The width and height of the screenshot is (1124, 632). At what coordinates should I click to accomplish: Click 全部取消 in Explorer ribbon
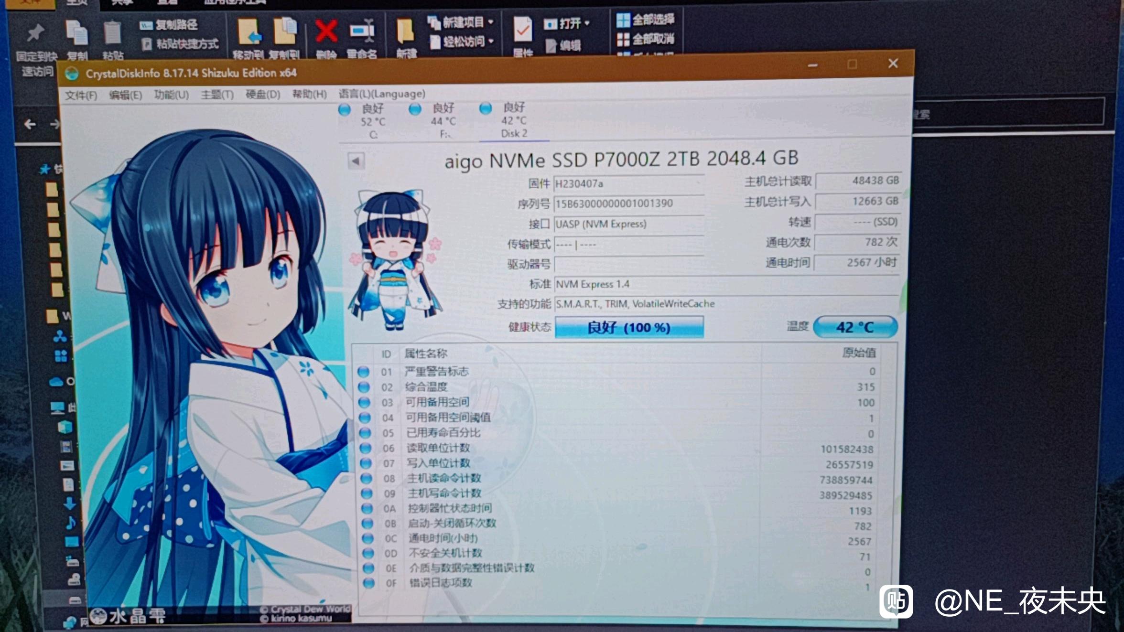(x=646, y=39)
